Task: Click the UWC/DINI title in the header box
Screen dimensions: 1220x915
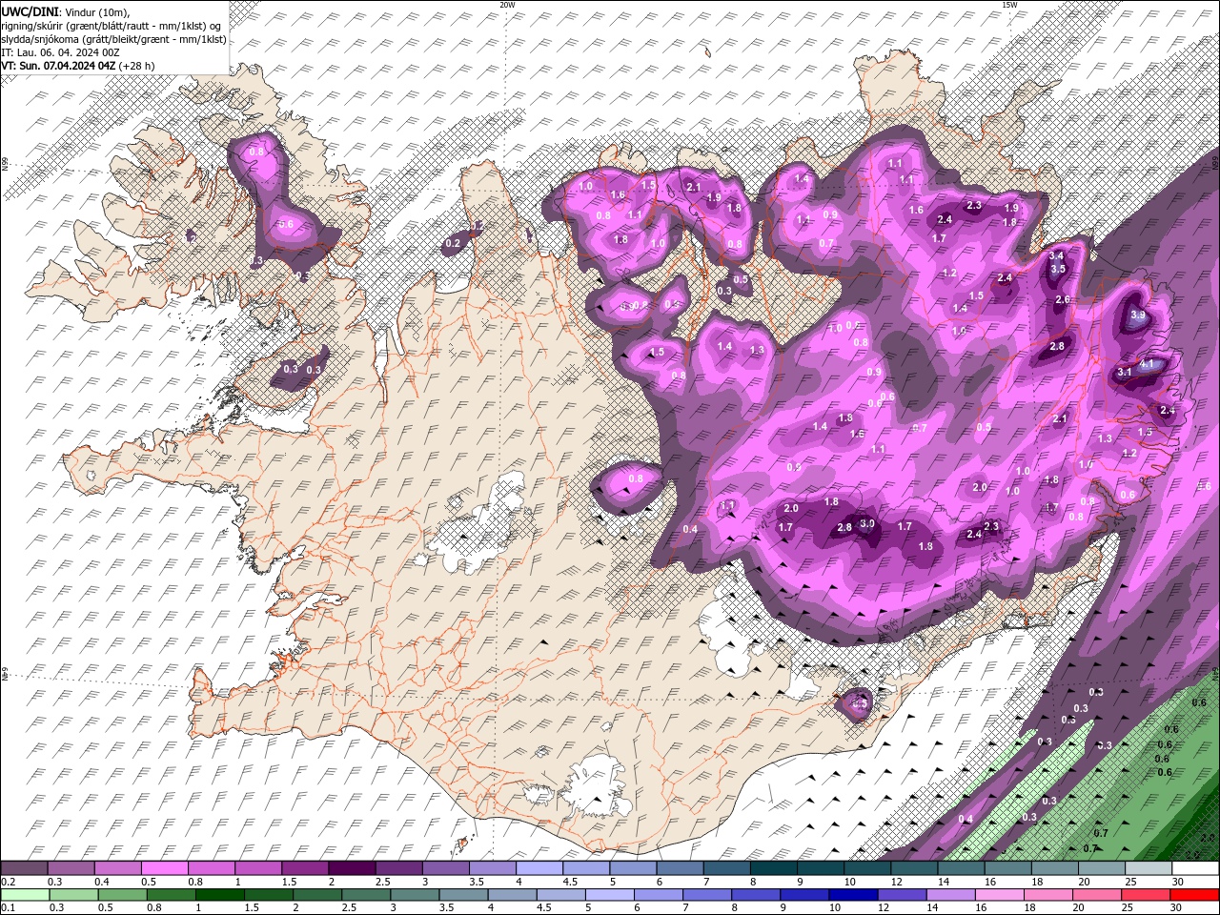Action: pos(30,10)
